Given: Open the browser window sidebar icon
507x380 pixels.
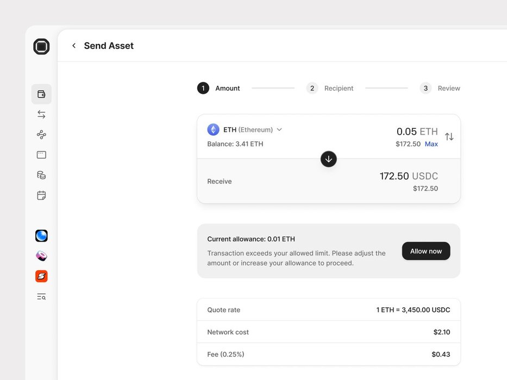Looking at the screenshot, I should [41, 155].
